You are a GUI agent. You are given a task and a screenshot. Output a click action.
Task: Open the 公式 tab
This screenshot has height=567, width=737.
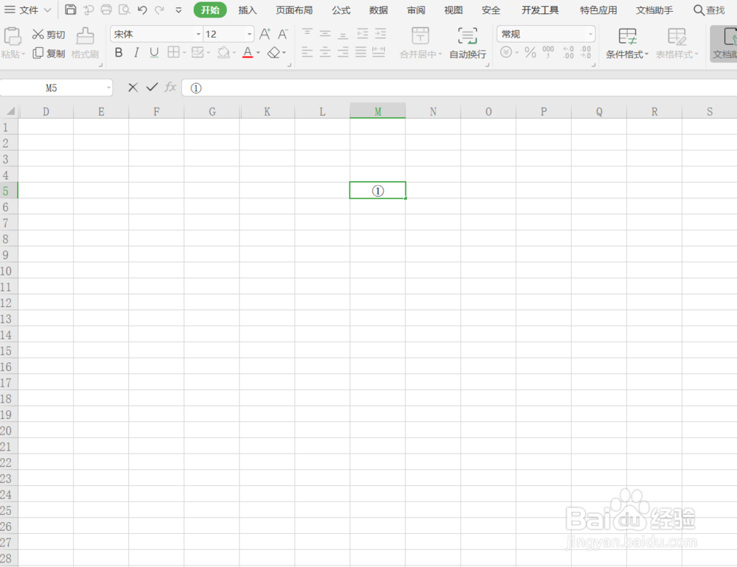point(341,10)
